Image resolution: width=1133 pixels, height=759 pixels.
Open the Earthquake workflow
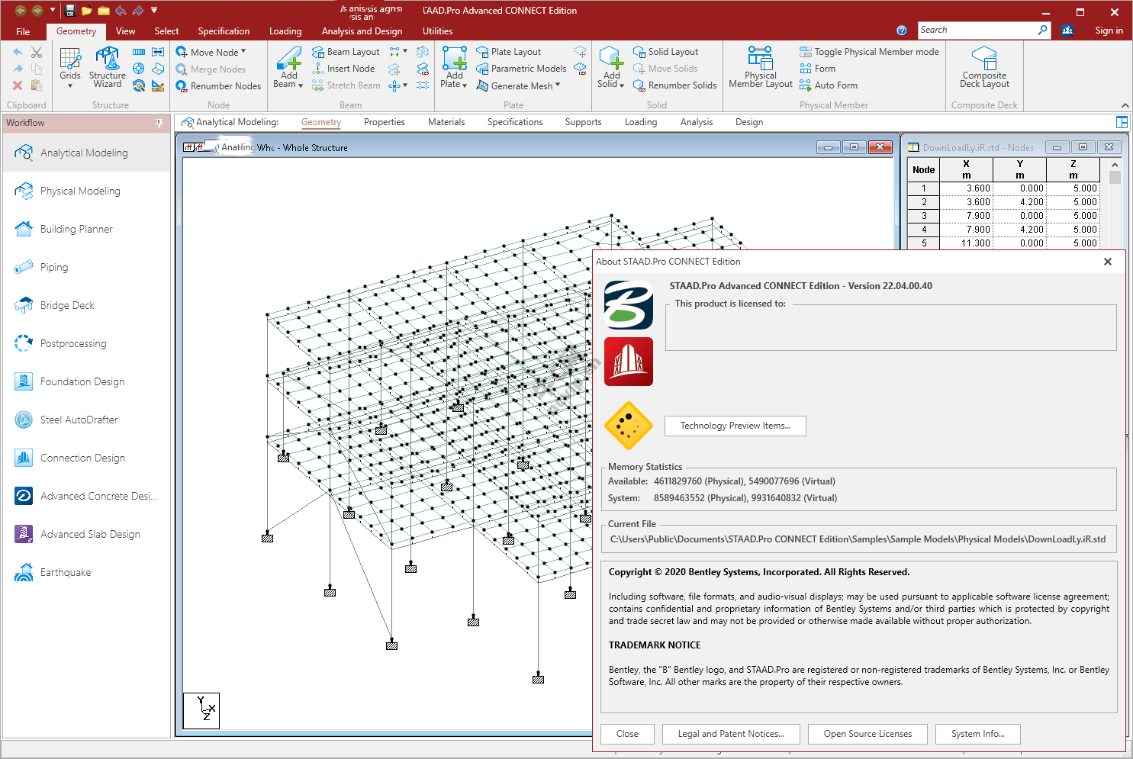[86, 572]
